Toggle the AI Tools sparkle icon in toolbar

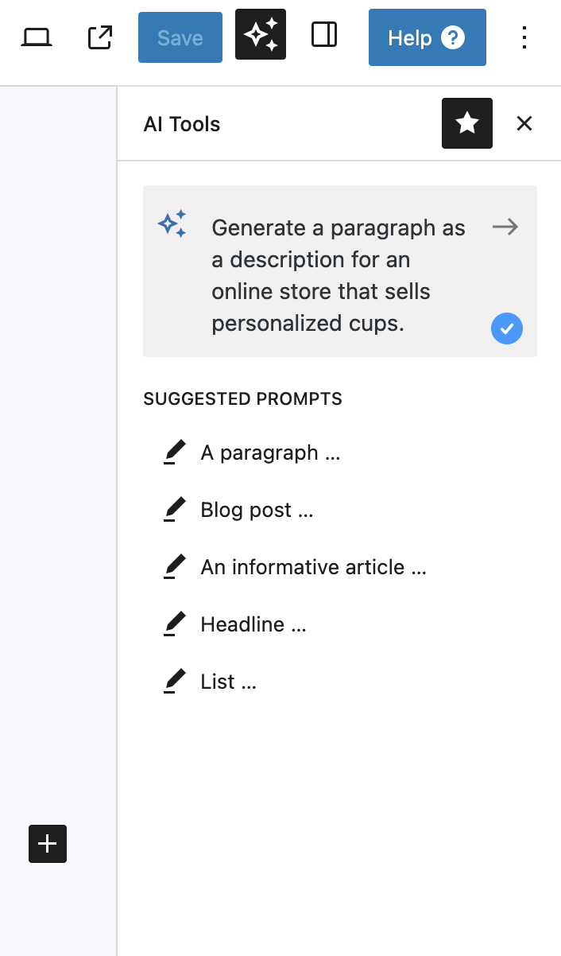pyautogui.click(x=261, y=35)
